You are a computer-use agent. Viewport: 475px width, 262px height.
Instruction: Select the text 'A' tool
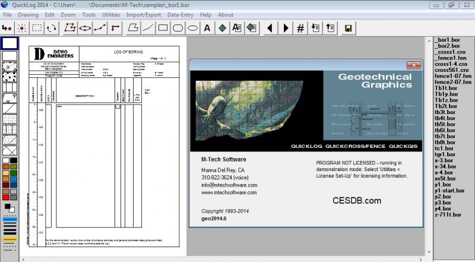click(x=207, y=28)
